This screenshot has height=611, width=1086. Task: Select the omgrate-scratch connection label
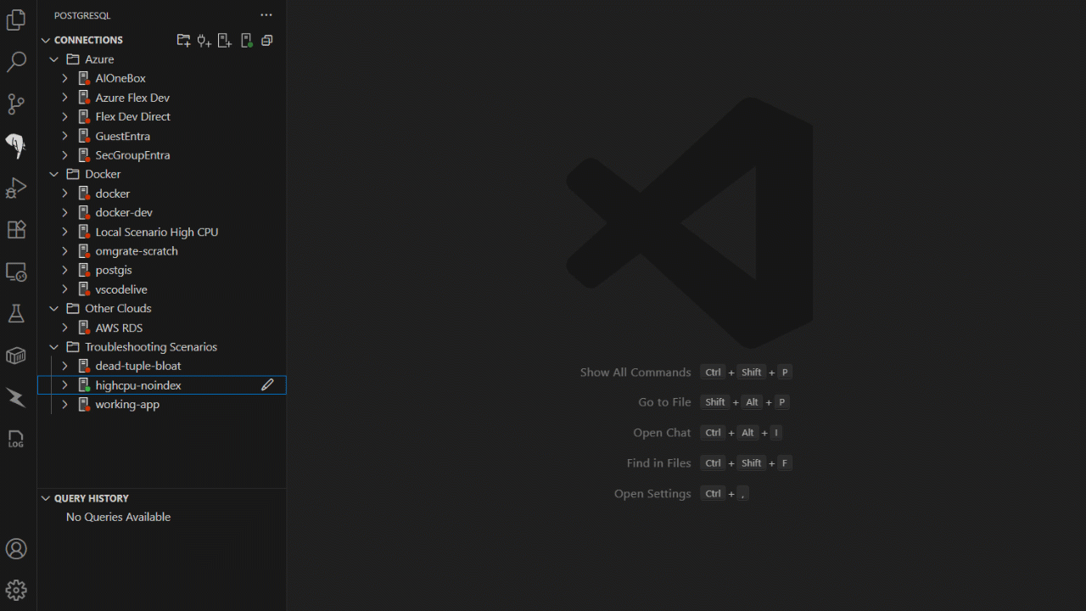tap(137, 251)
